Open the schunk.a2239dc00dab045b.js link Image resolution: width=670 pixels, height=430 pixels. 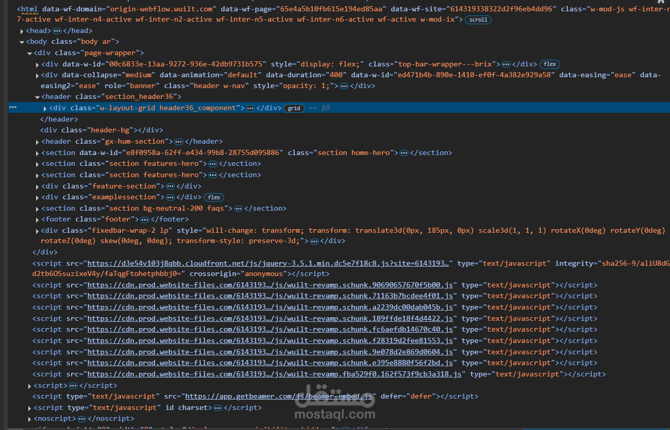click(270, 307)
